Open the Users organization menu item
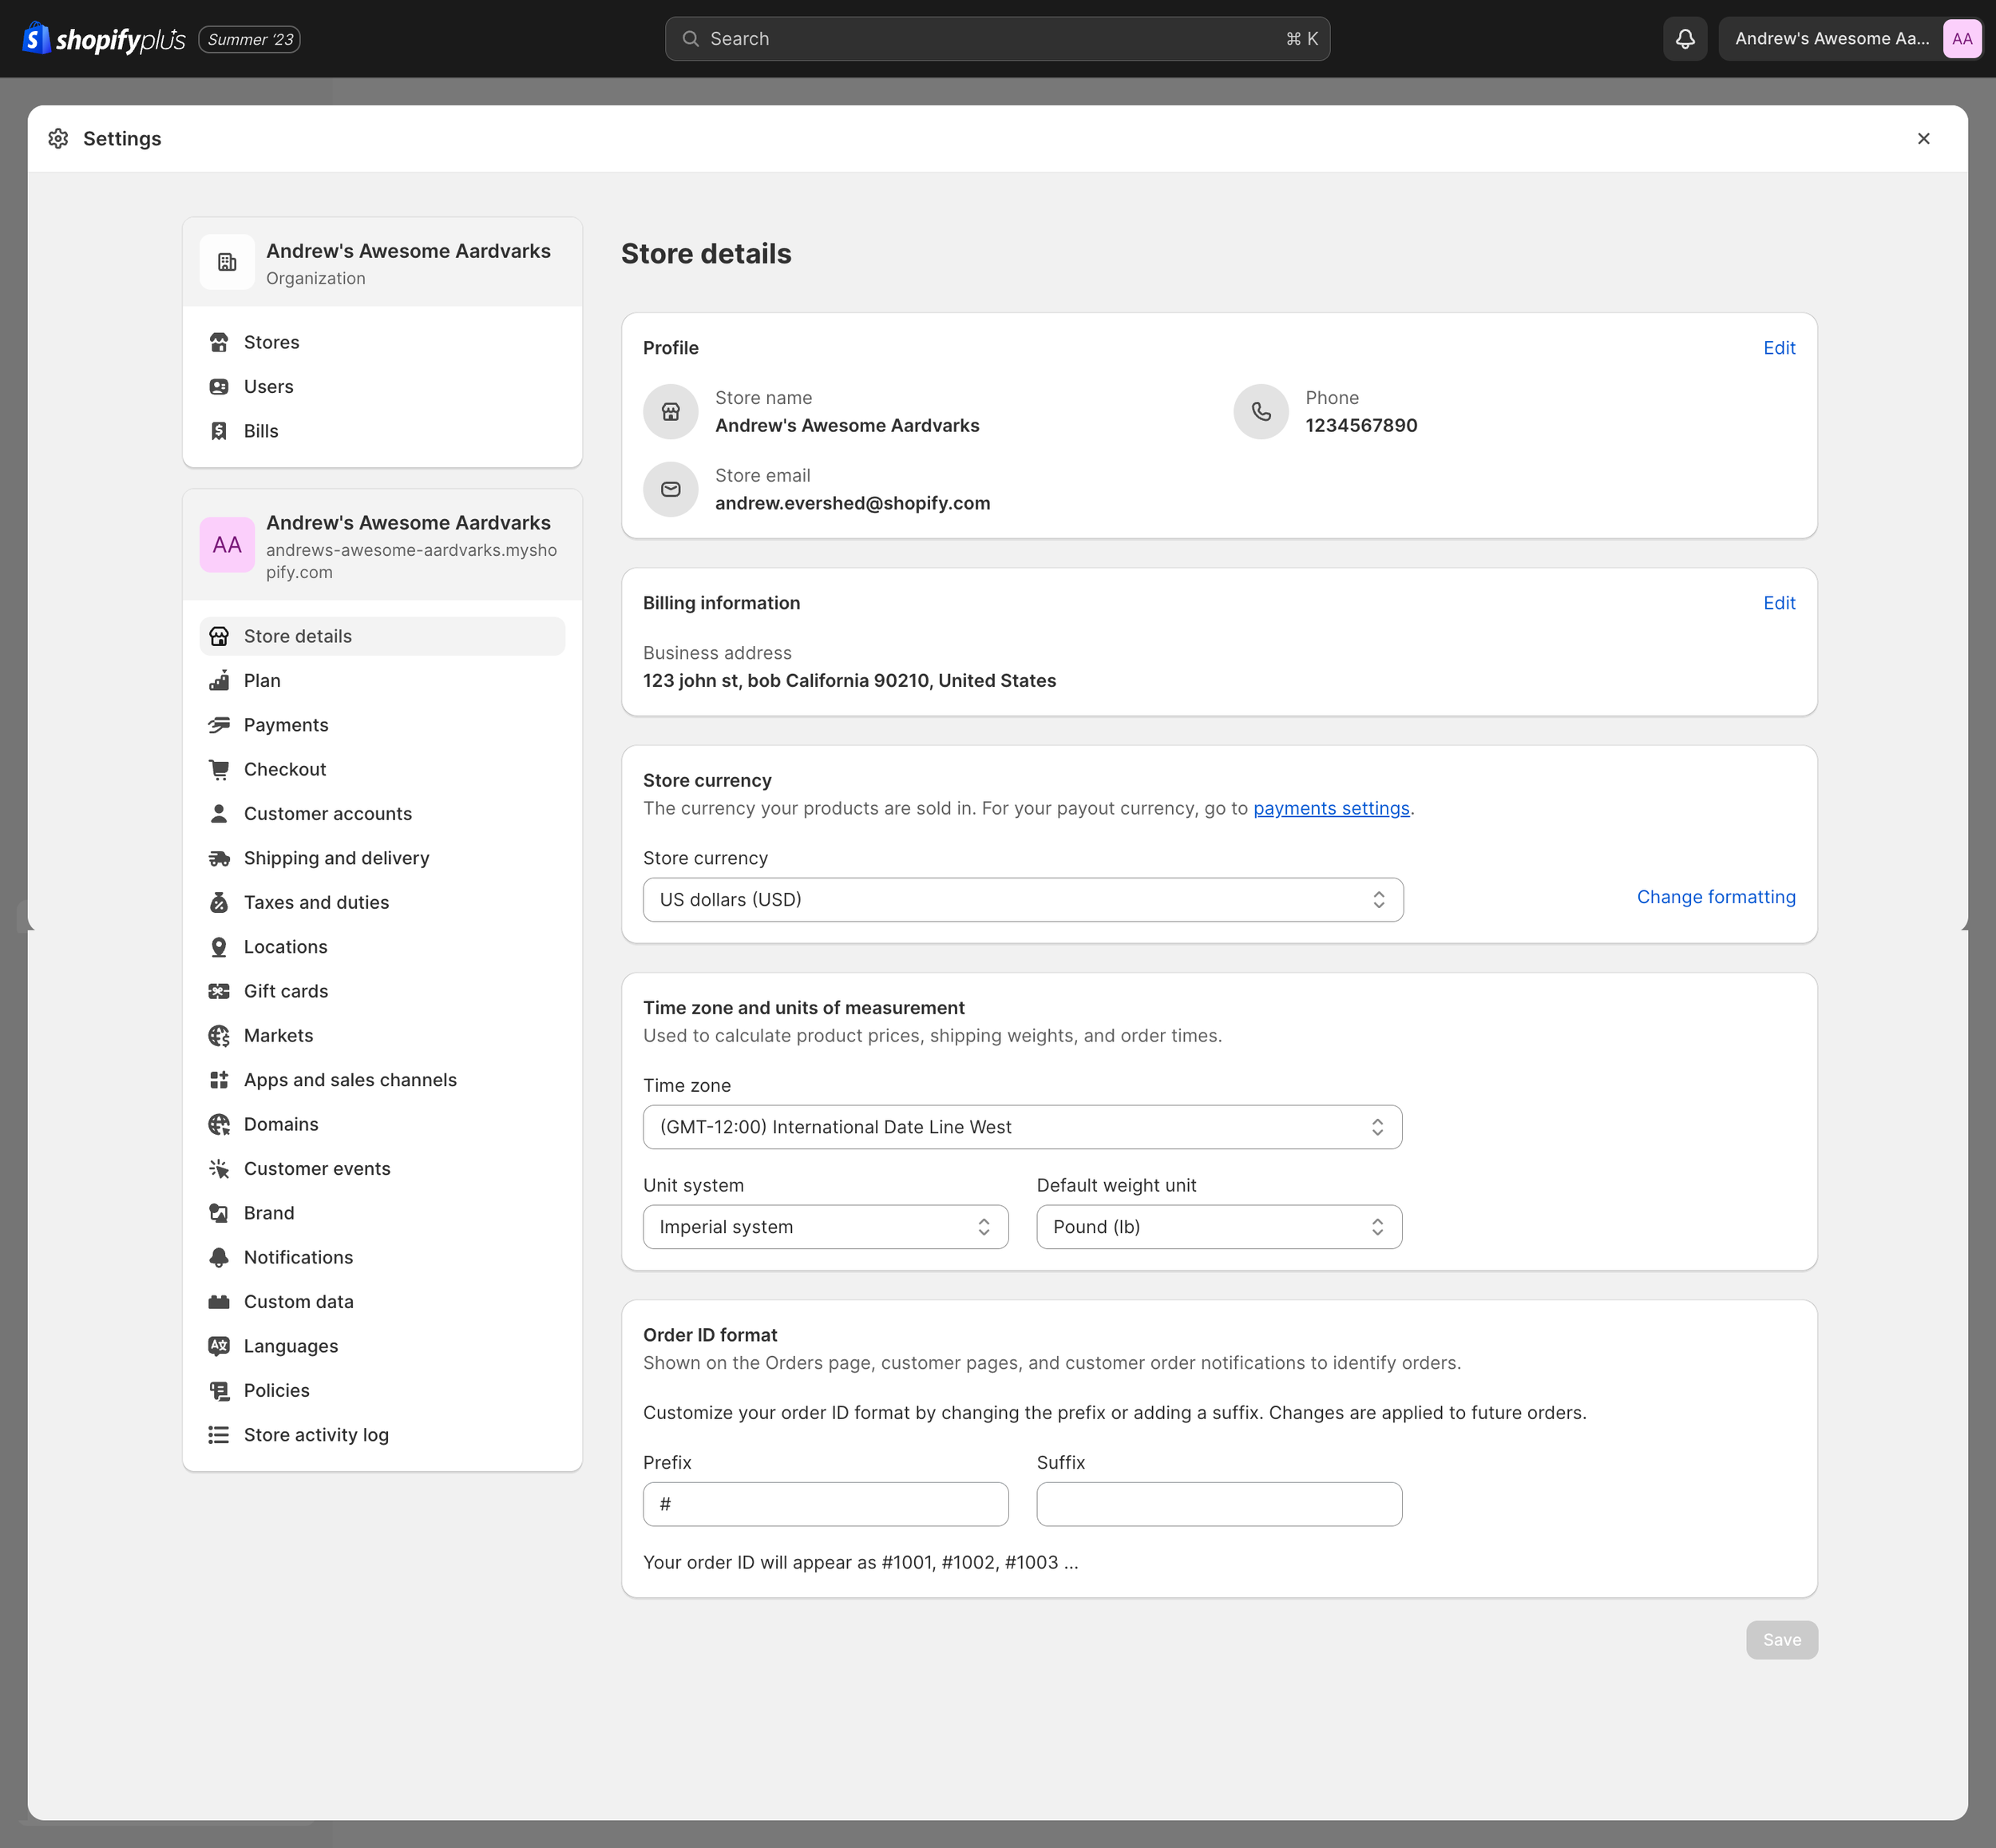Viewport: 1996px width, 1848px height. tap(268, 387)
